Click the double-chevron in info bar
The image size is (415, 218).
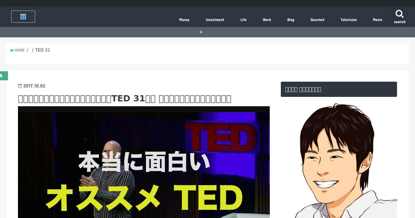(x=201, y=32)
